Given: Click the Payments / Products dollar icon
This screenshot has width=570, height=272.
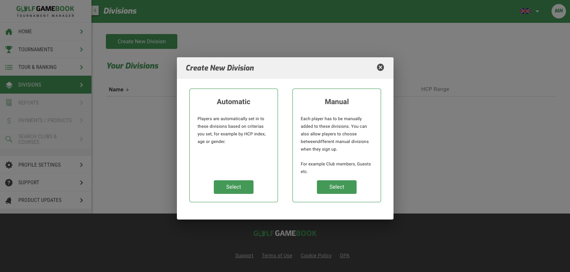Looking at the screenshot, I should (x=8, y=120).
